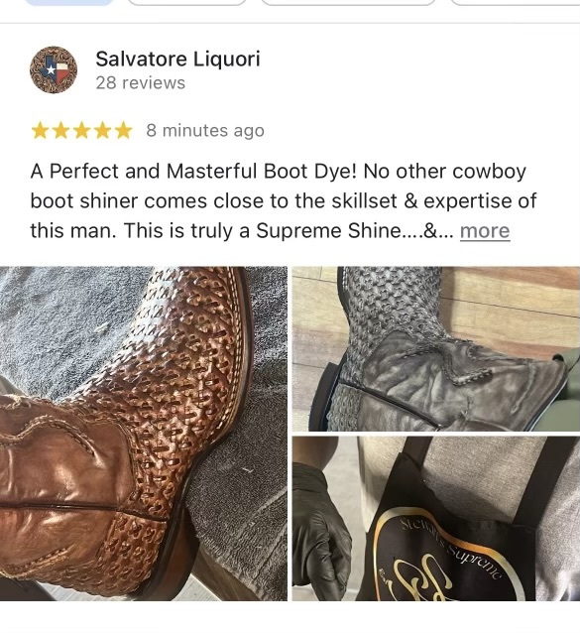
Task: Select the third wide filter chip at top
Action: [348, 2]
